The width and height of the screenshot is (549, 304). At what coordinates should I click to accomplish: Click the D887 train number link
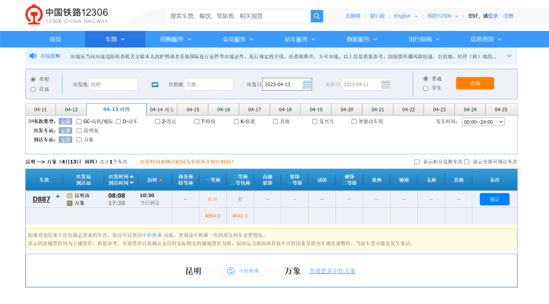pos(41,200)
